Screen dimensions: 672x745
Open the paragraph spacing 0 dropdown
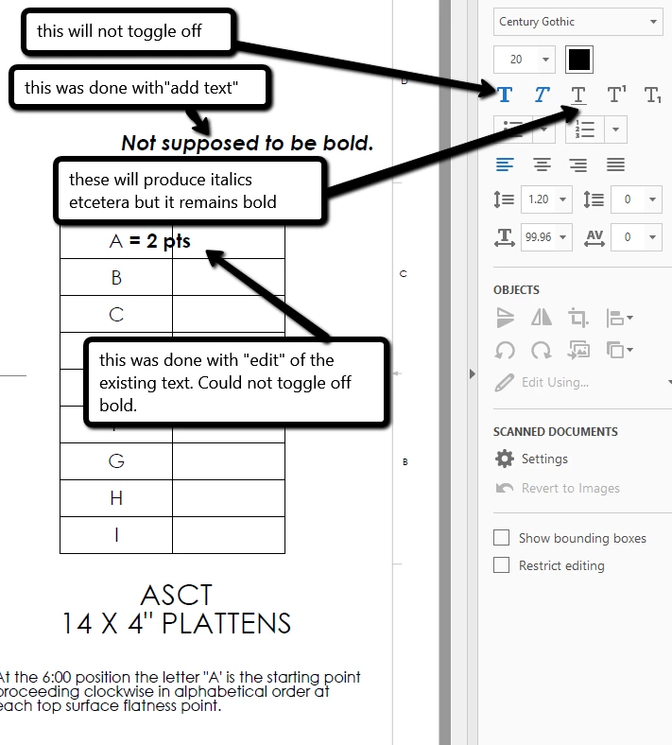click(x=652, y=199)
